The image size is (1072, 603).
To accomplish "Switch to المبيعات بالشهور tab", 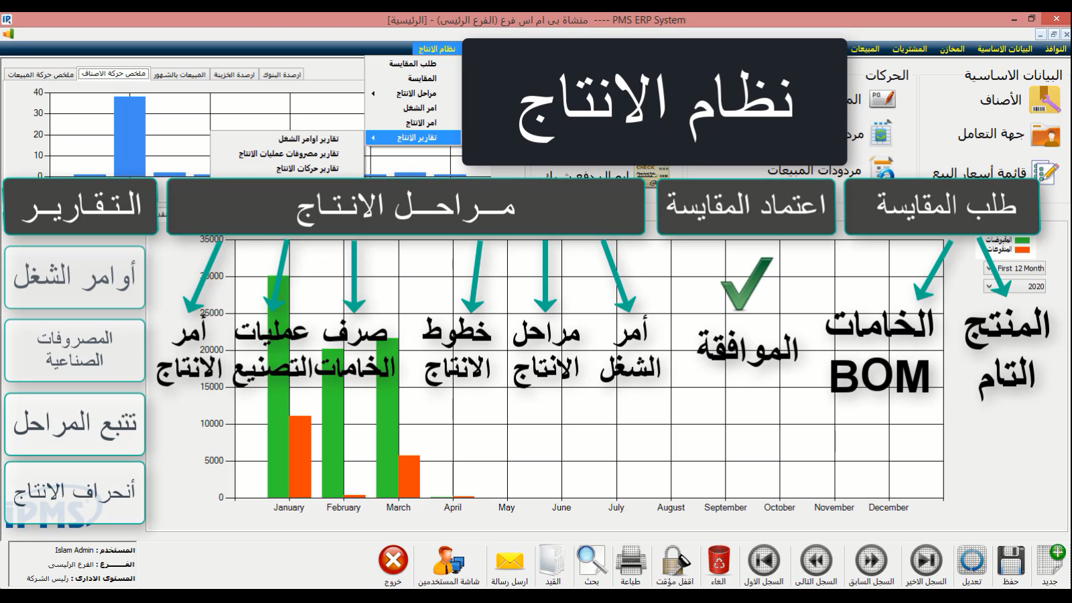I will click(180, 74).
